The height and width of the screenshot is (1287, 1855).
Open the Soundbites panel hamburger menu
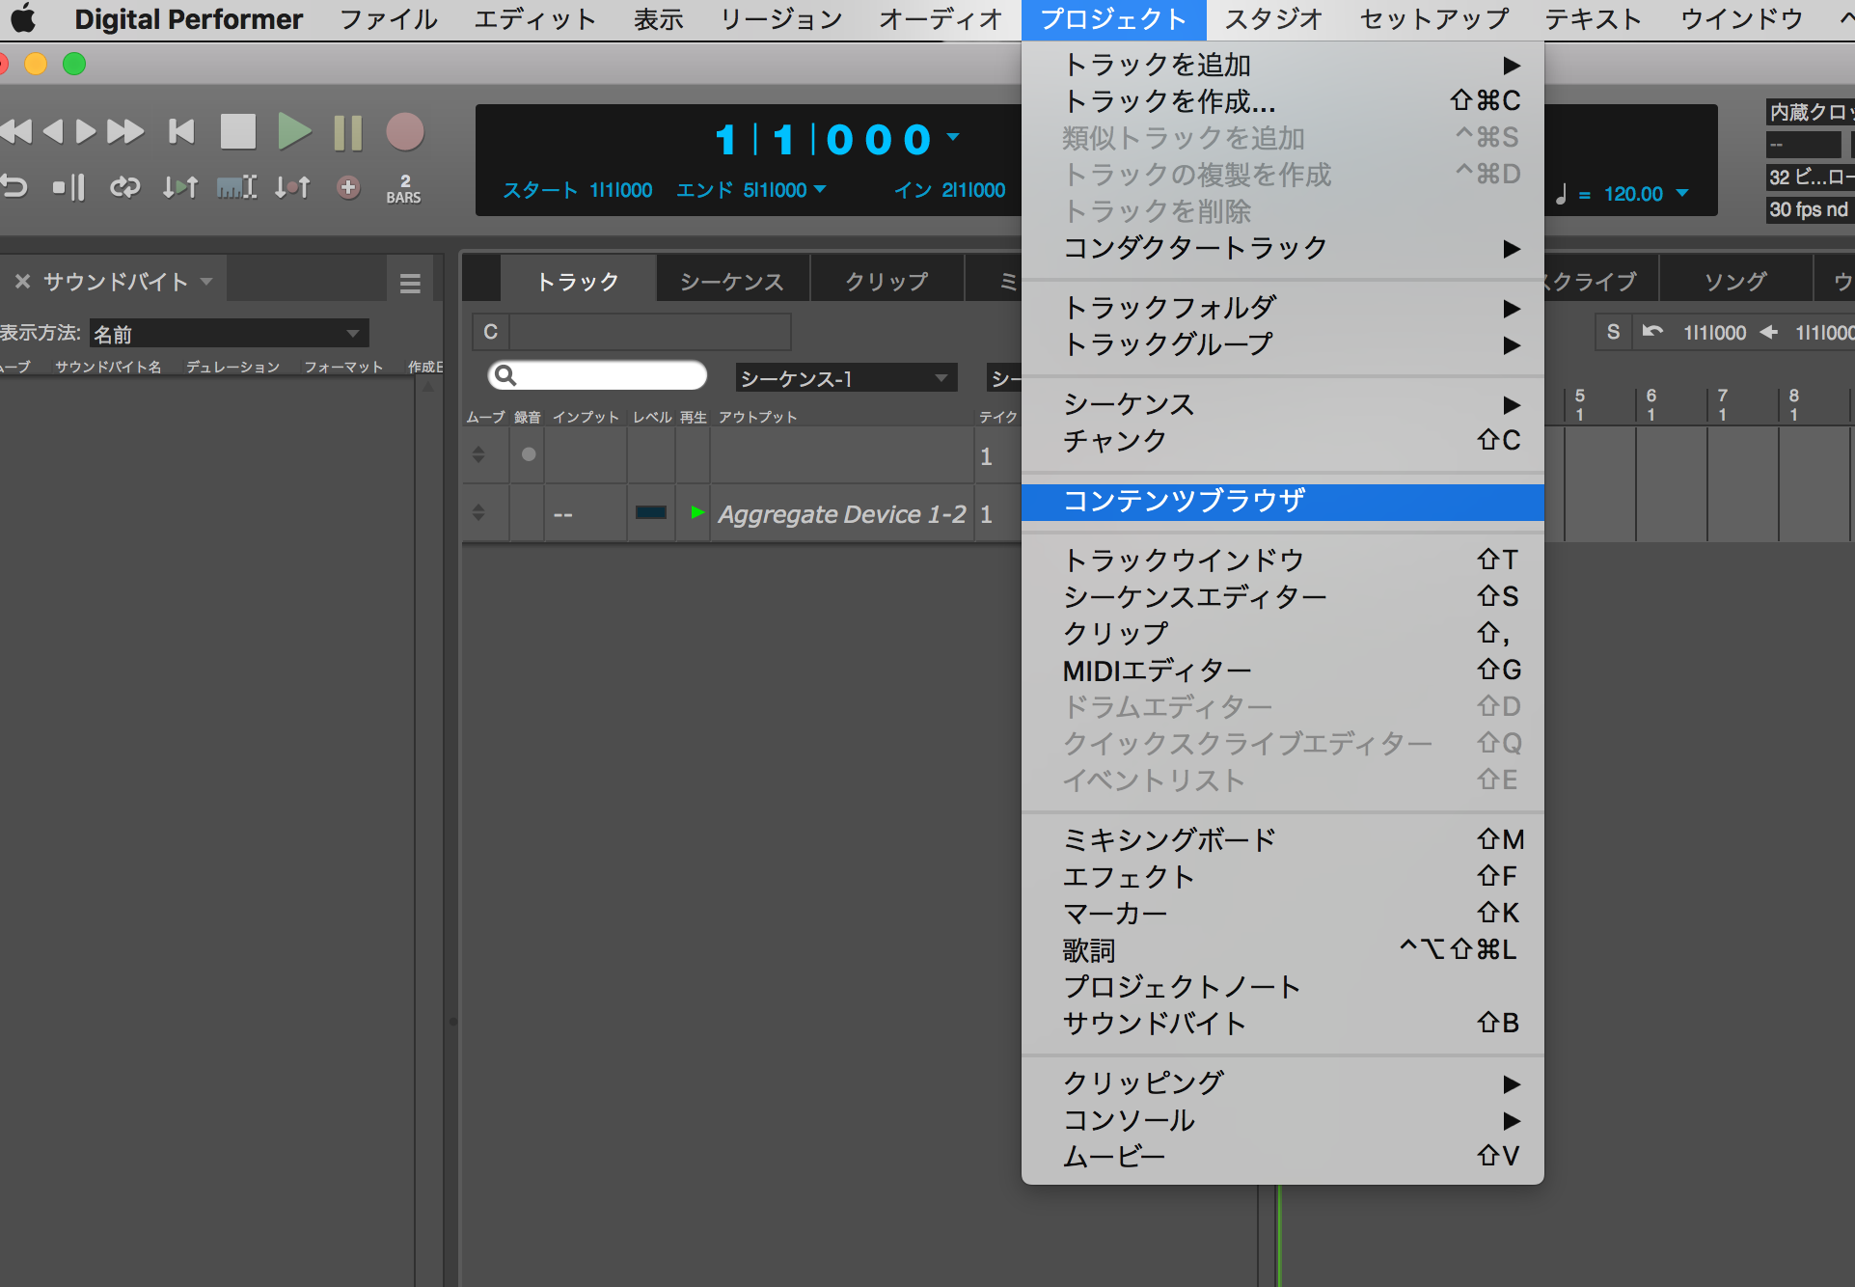[410, 283]
